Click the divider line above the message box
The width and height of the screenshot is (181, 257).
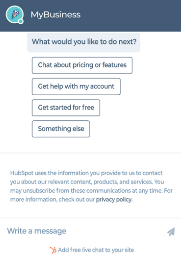pyautogui.click(x=90, y=218)
